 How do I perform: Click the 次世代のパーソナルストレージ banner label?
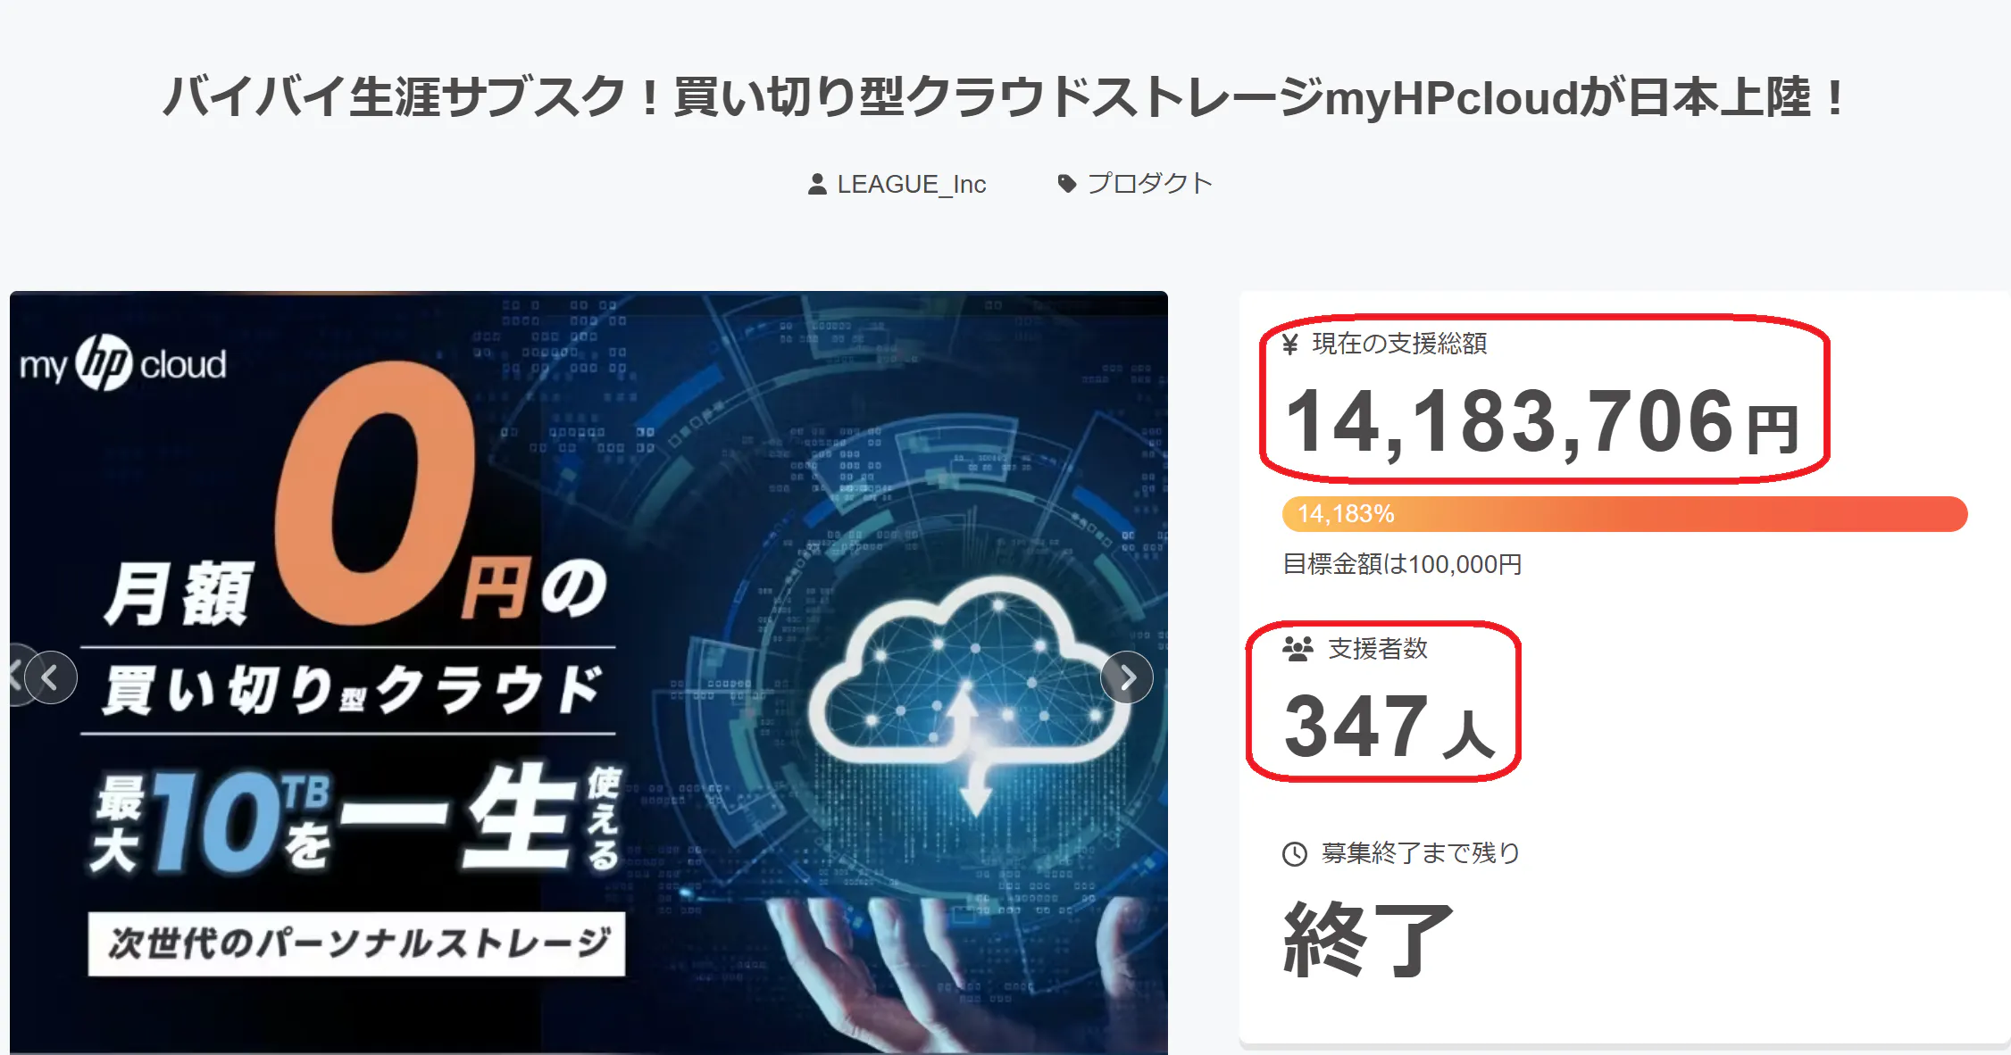pos(357,943)
